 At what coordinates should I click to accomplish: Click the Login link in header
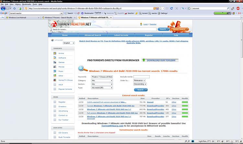pyautogui.click(x=145, y=24)
